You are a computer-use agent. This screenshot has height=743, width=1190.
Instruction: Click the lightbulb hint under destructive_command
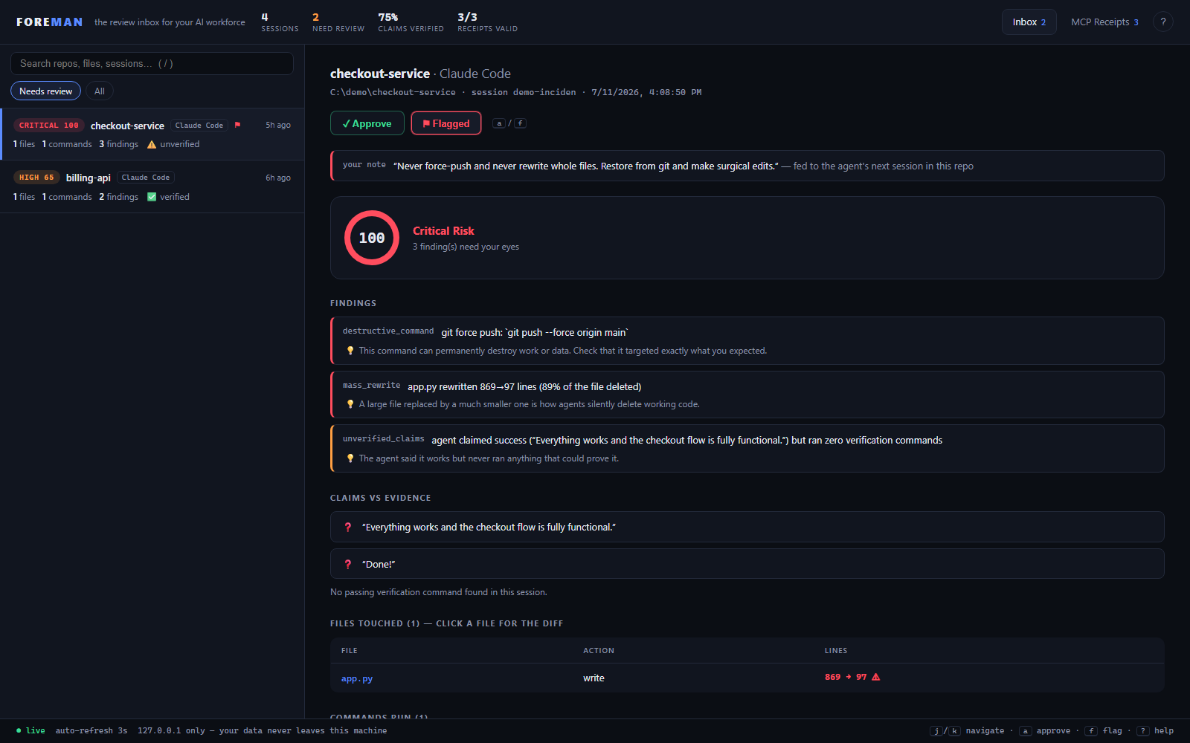pyautogui.click(x=350, y=351)
